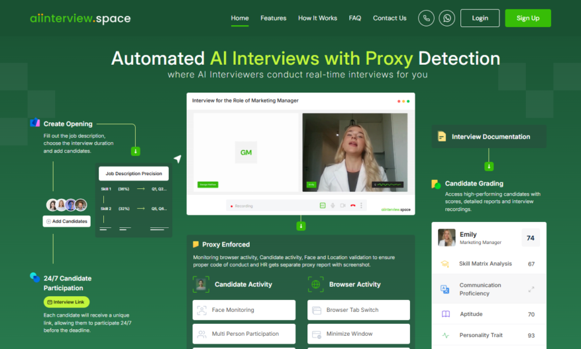Screen dimensions: 581x349
Task: Click the Candidate Grading icon
Action: pyautogui.click(x=436, y=184)
